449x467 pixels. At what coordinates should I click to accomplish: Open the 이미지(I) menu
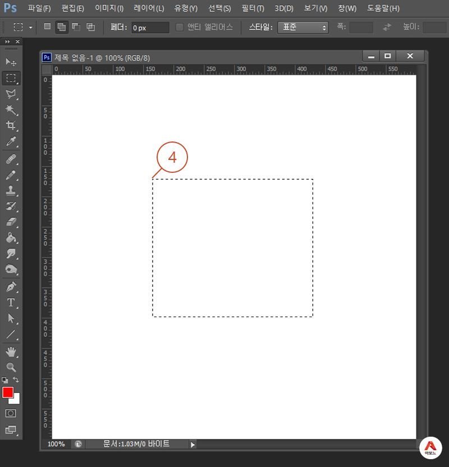point(109,8)
